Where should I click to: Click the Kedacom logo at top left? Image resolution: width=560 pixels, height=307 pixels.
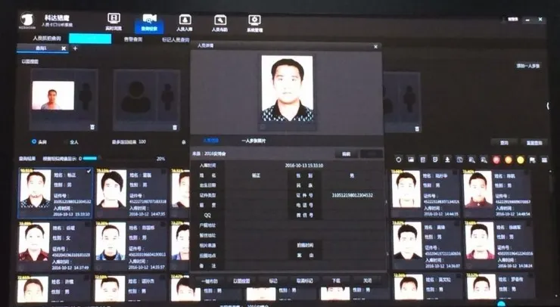point(28,21)
